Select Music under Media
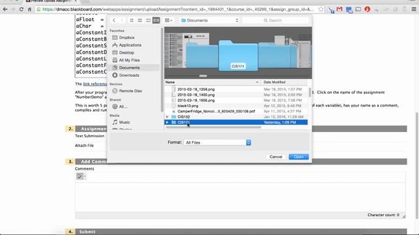 click(124, 122)
